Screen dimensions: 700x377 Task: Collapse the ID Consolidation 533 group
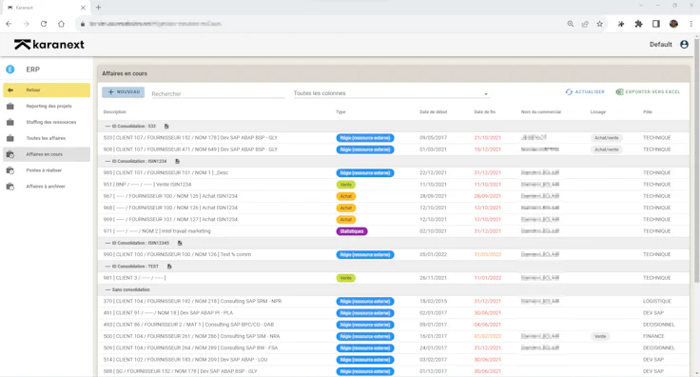click(x=107, y=127)
